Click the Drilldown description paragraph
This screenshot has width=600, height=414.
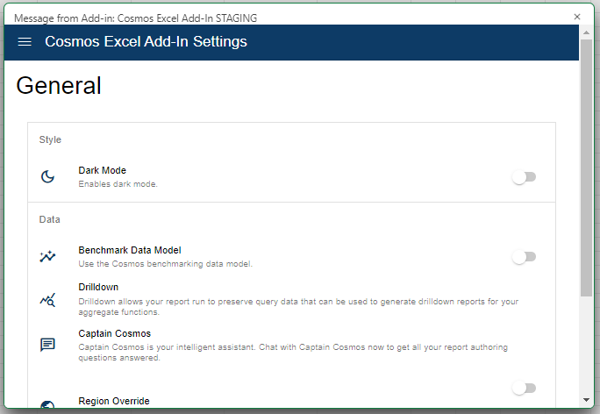click(x=298, y=307)
